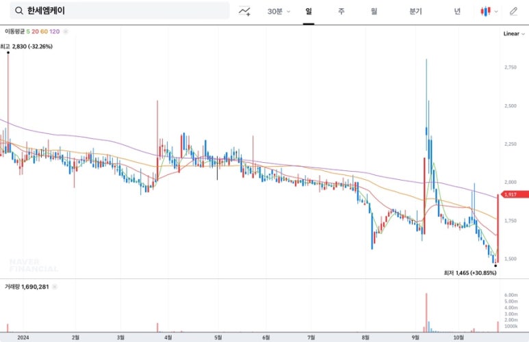Image resolution: width=529 pixels, height=342 pixels.
Task: Click the 5-day moving average label
Action: 28,31
